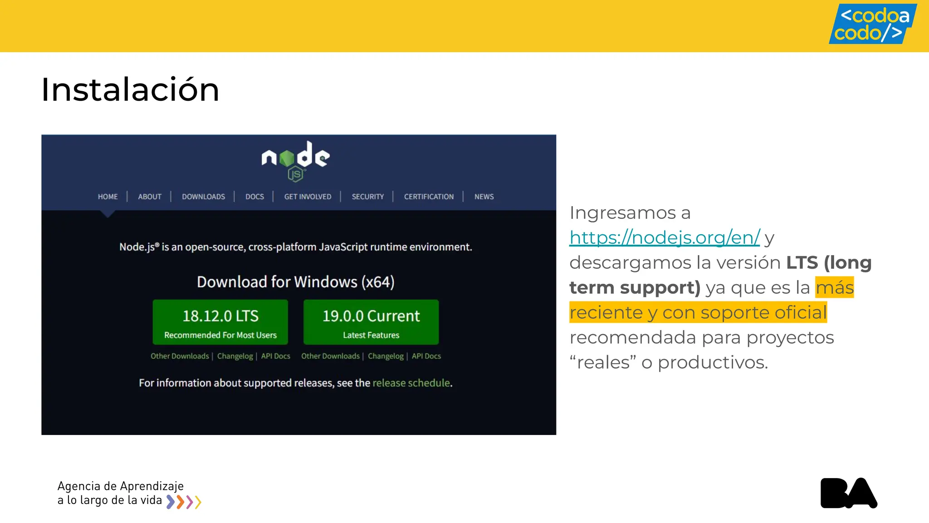Go to the DOWNLOADS nav item
The height and width of the screenshot is (523, 929).
coord(203,197)
